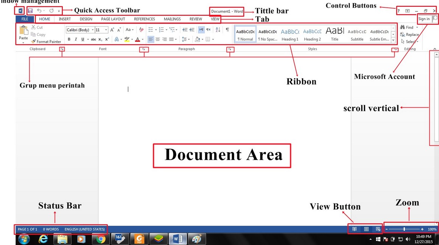Click the Numbering list icon
The image size is (439, 245).
(x=161, y=29)
